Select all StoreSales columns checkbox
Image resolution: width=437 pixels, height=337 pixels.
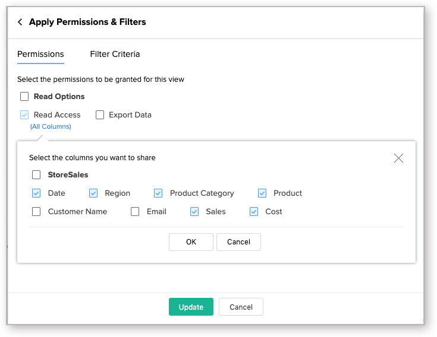(x=36, y=175)
